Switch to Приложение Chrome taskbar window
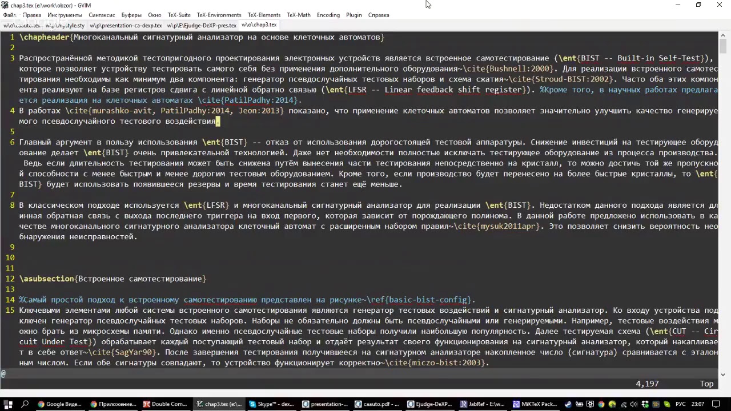The image size is (731, 411). click(x=113, y=404)
